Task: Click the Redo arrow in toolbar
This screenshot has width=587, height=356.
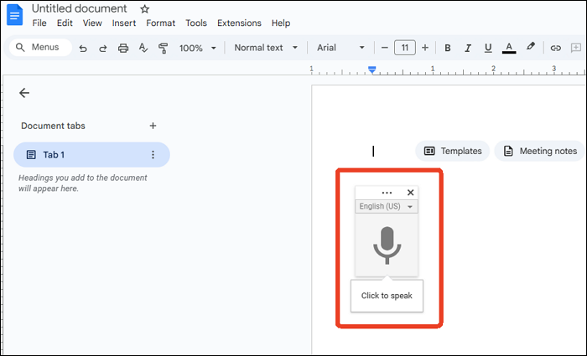Action: click(103, 48)
